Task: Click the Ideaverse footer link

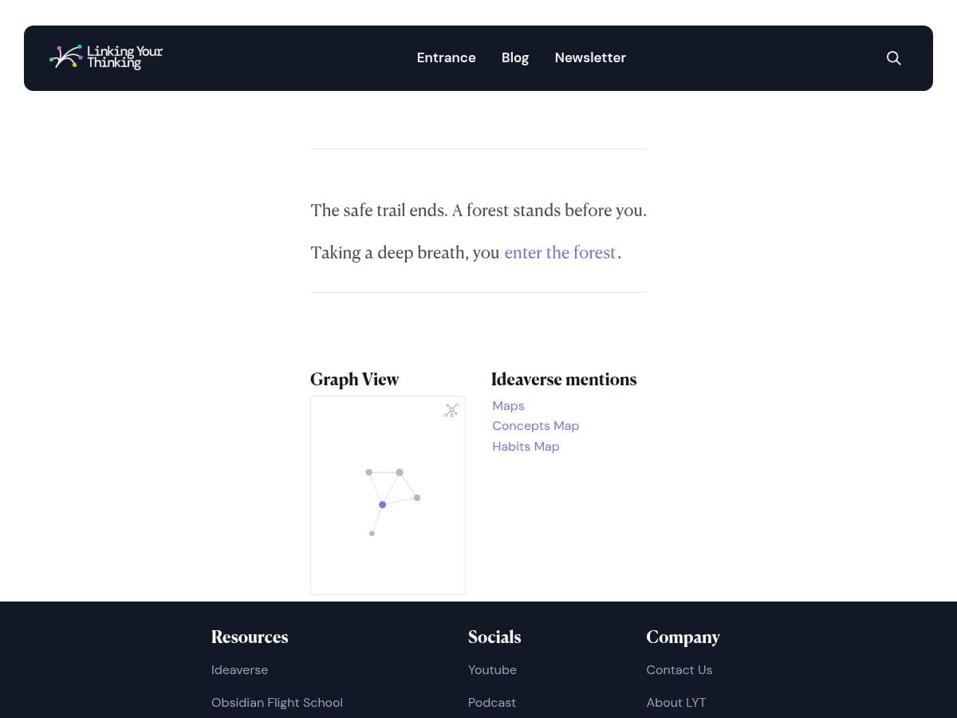Action: click(x=239, y=670)
